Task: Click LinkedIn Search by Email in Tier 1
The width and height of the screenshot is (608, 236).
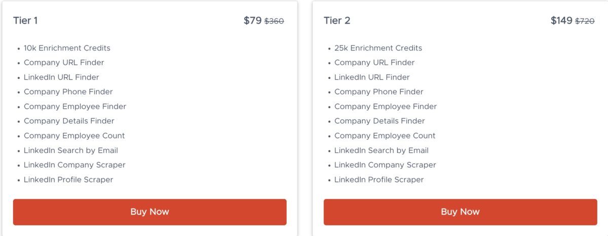Action: 71,151
